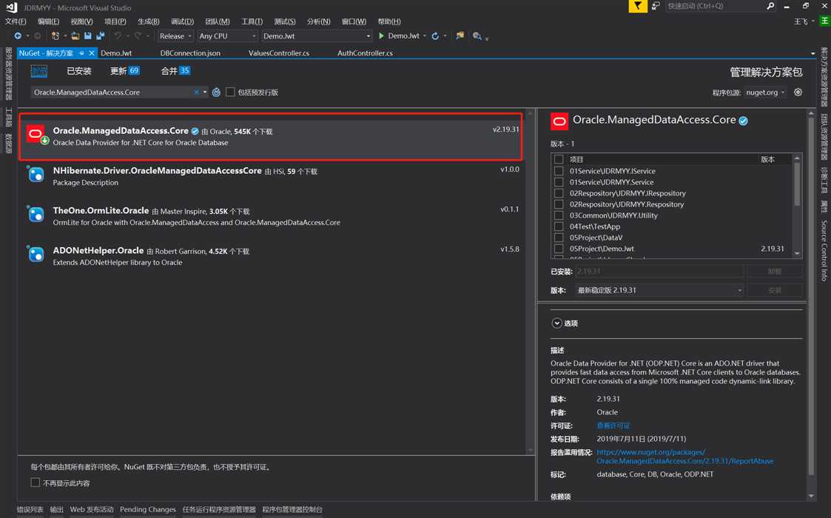The height and width of the screenshot is (518, 831).
Task: Click Oracle logo in package details pane
Action: coord(559,121)
